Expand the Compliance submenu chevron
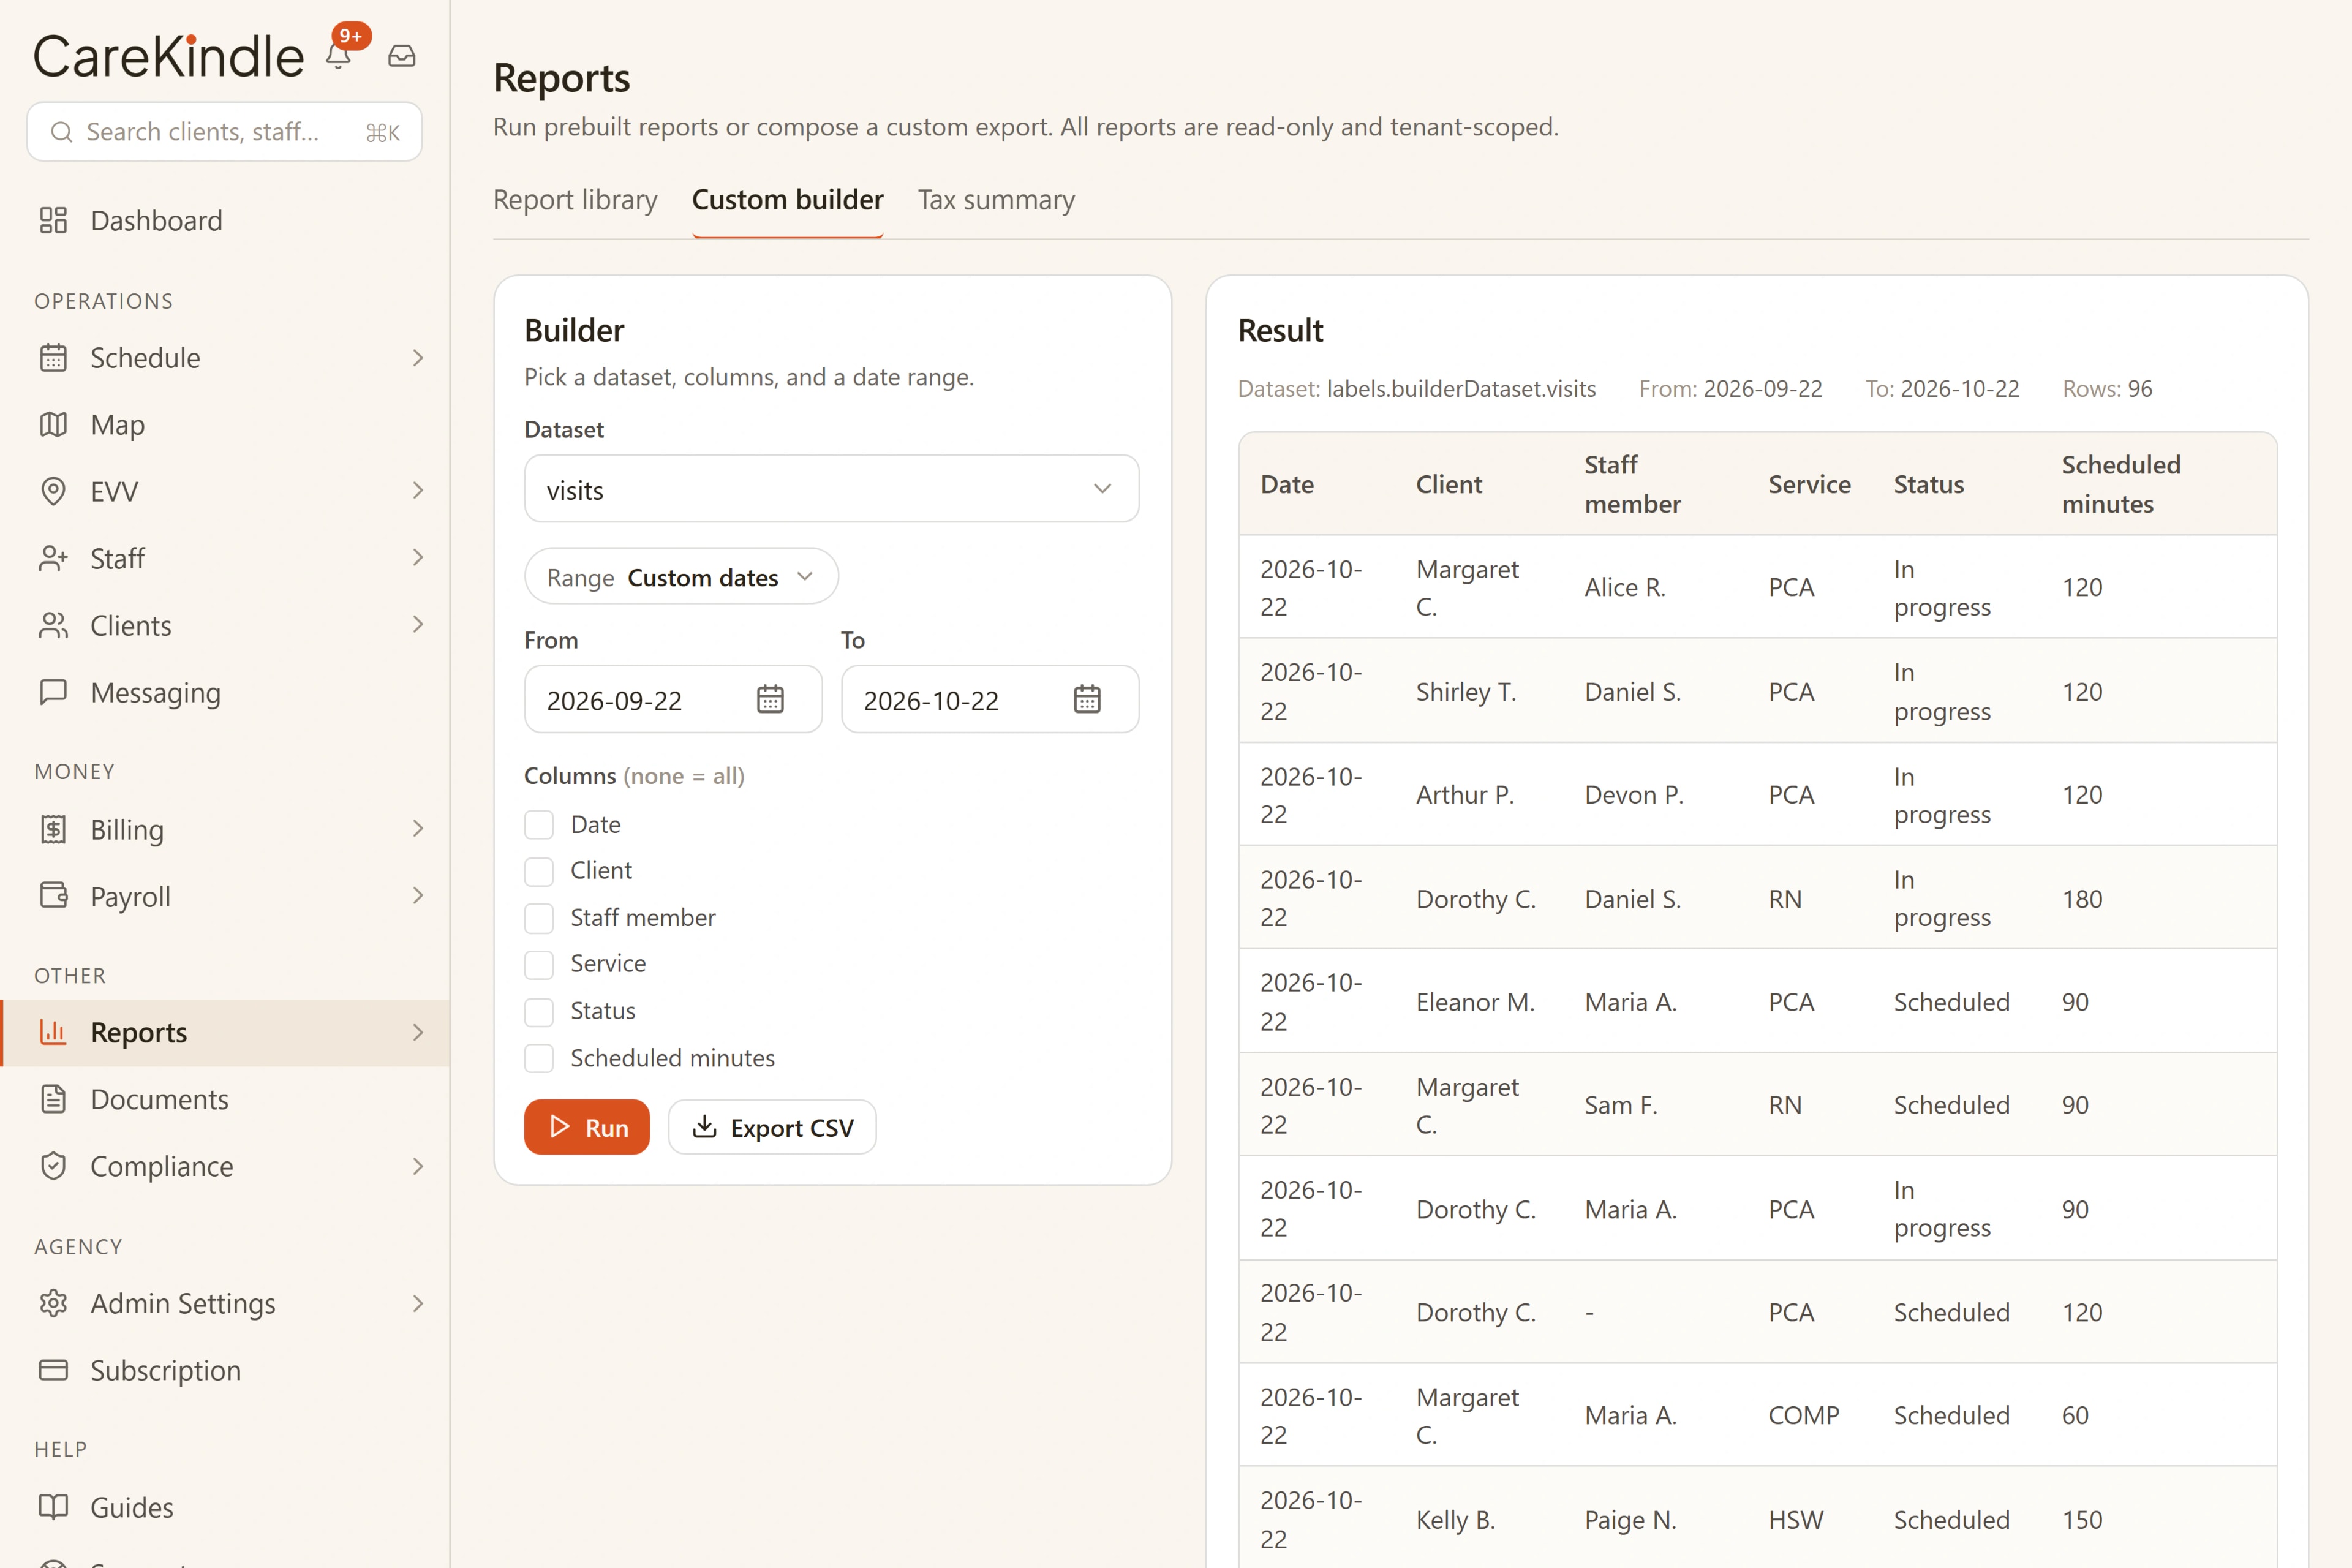Screen dimensions: 2352x1568 pyautogui.click(x=418, y=1166)
